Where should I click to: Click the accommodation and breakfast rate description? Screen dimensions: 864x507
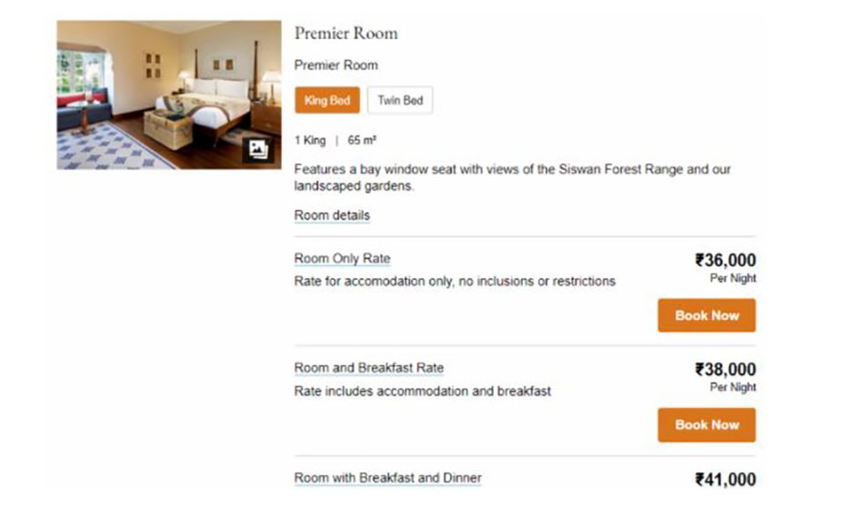(x=423, y=392)
